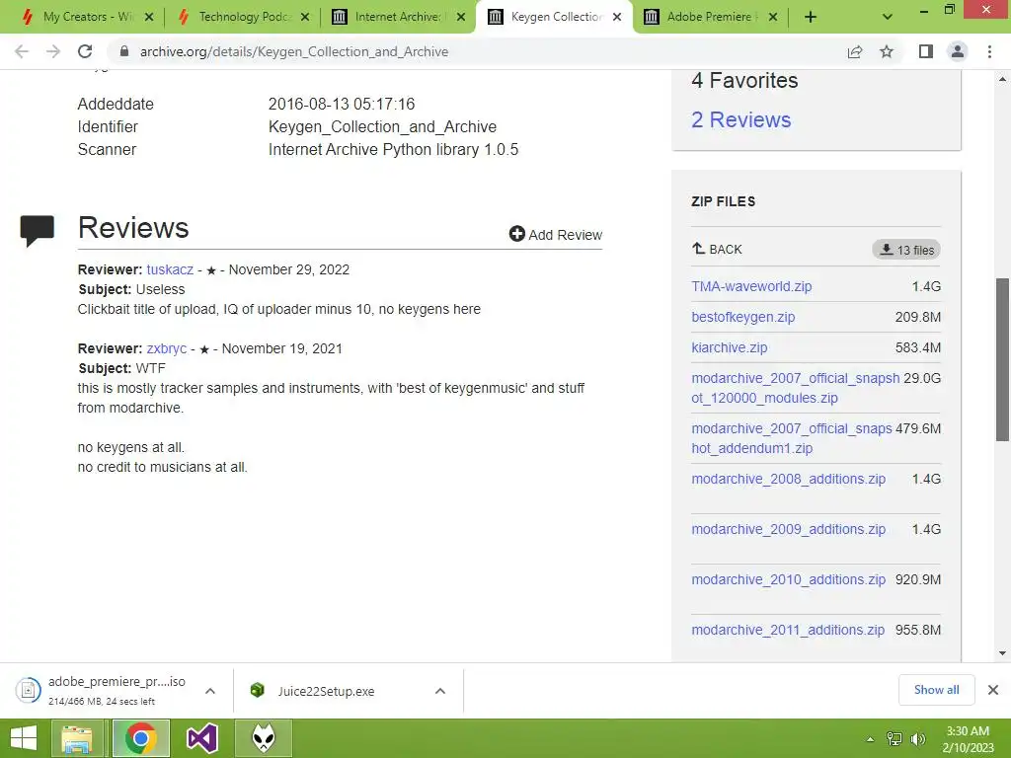This screenshot has height=758, width=1011.
Task: Download modarchive_2009_additions.zip
Action: tap(788, 529)
